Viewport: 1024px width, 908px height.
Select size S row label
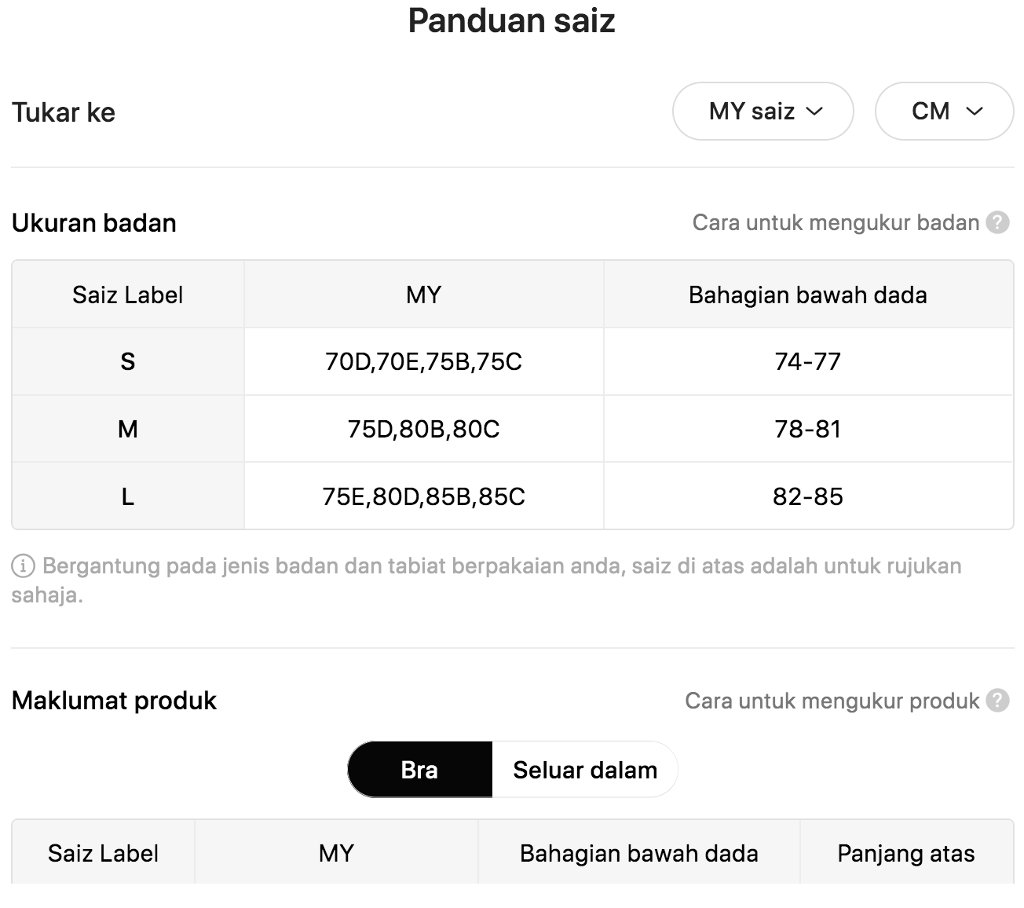128,361
